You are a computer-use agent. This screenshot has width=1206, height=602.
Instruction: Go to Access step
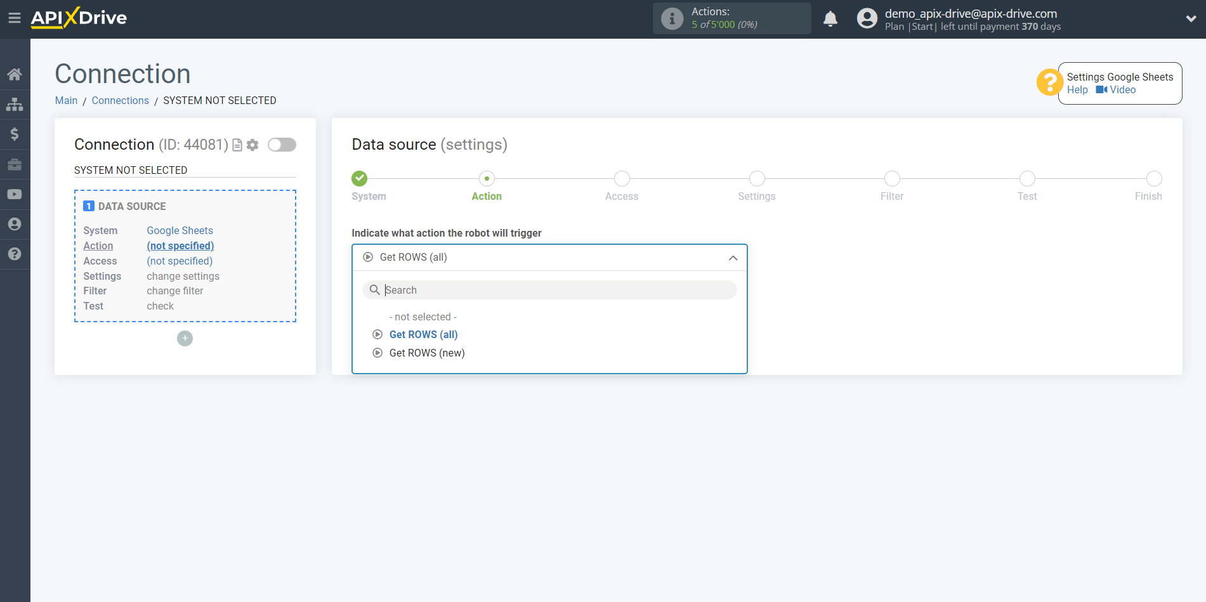point(622,179)
